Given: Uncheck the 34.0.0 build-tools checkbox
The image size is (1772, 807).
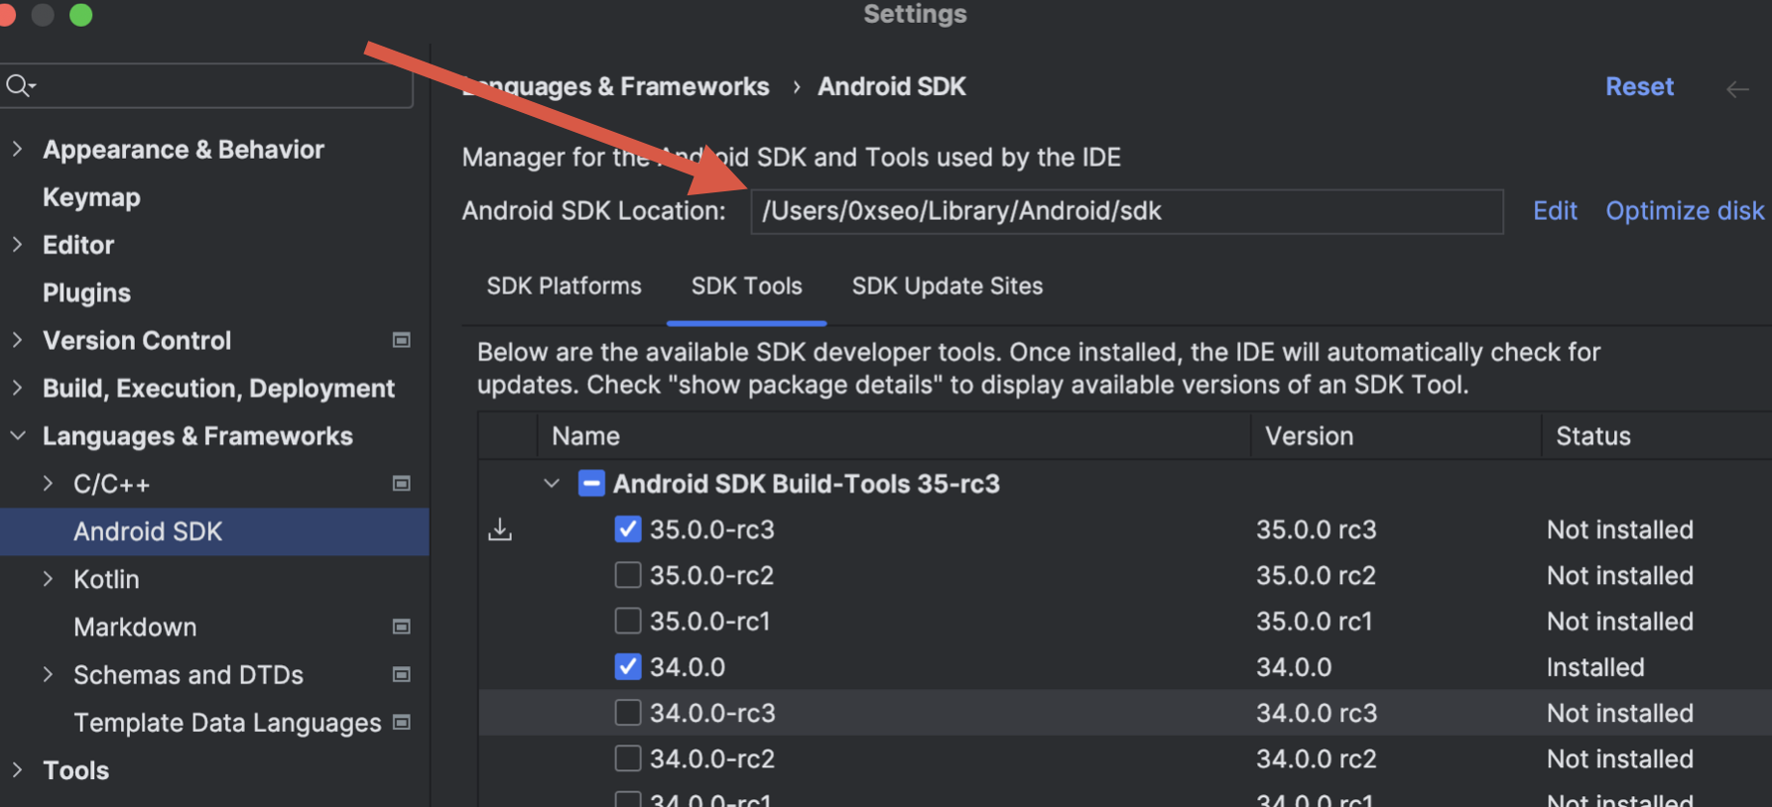Looking at the screenshot, I should pos(628,666).
